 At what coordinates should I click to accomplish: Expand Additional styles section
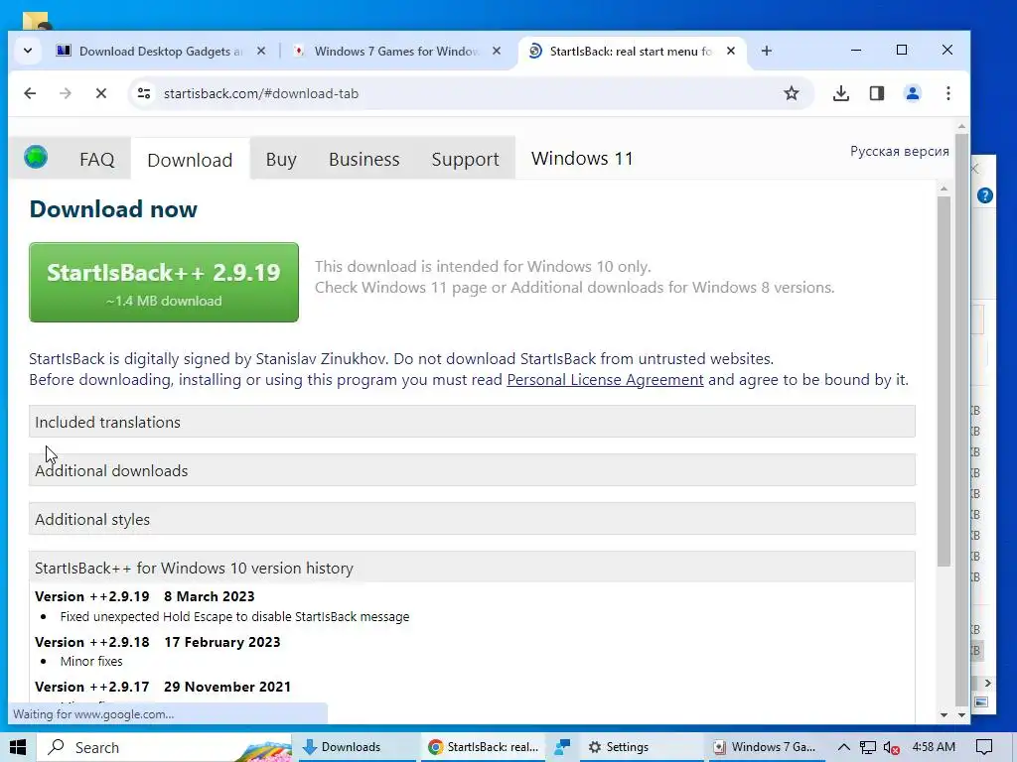(x=472, y=519)
